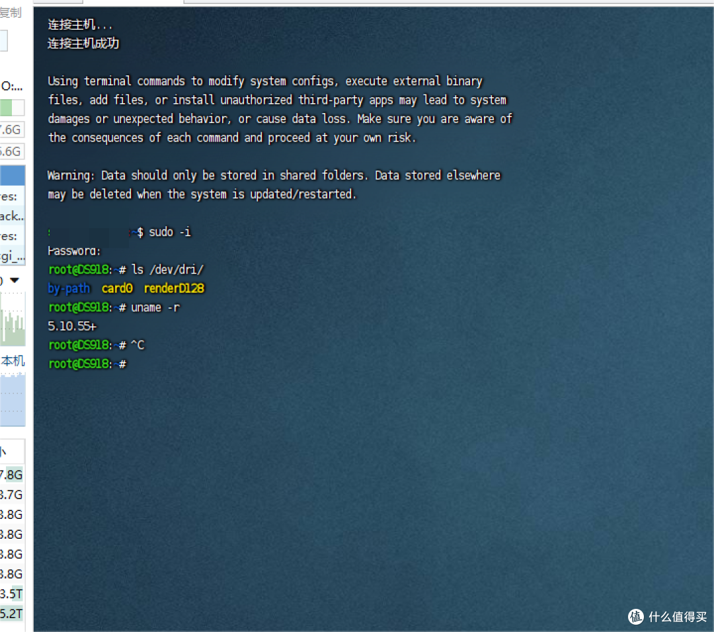Open the dropdown arrow above the sidebar graph

(15, 280)
